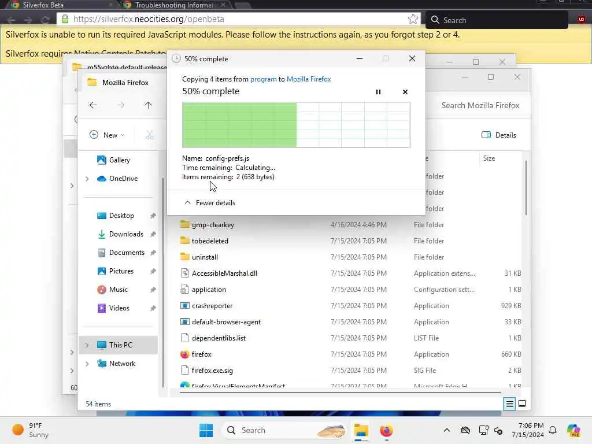Switch to the Troubleshooting Information tab
Image resolution: width=592 pixels, height=444 pixels.
coord(175,5)
